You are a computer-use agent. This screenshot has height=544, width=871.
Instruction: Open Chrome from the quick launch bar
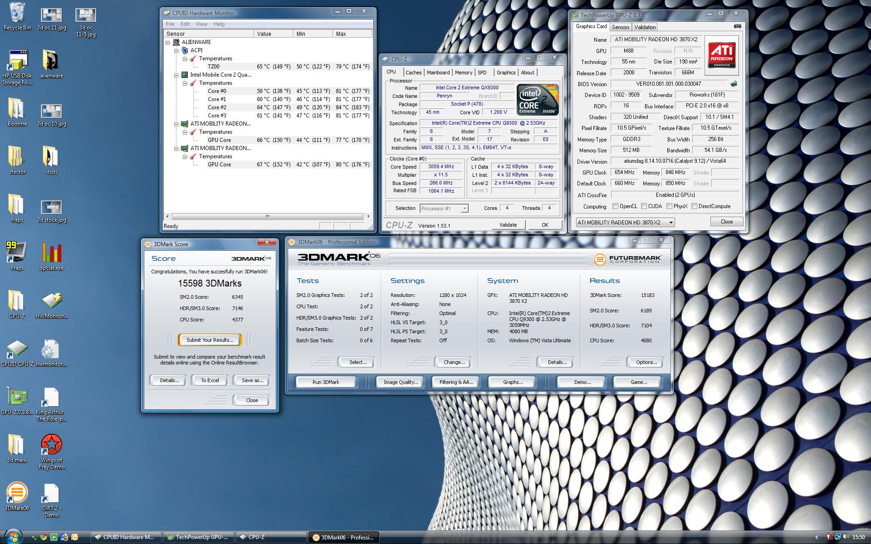point(43,537)
